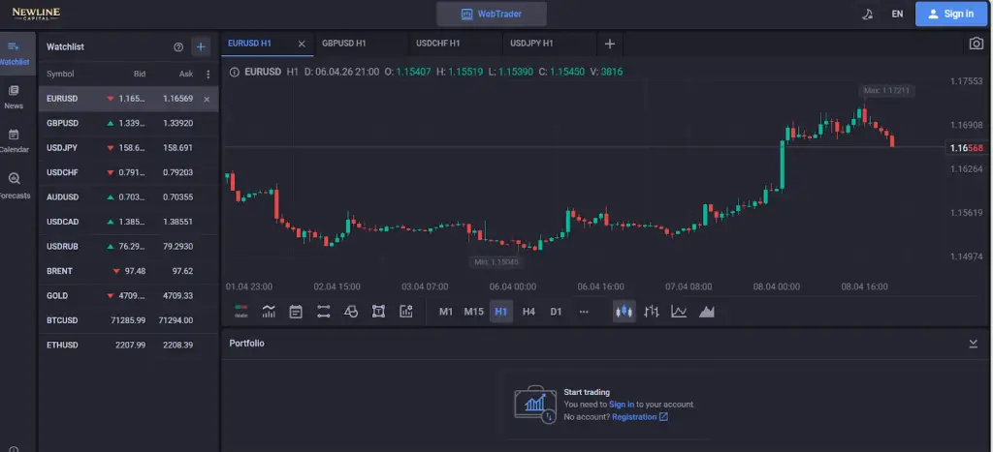This screenshot has height=452, width=993.
Task: Switch to the USDCHF H1 tab
Action: 454,44
